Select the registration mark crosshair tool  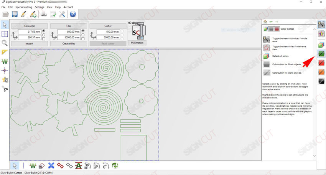[5, 71]
